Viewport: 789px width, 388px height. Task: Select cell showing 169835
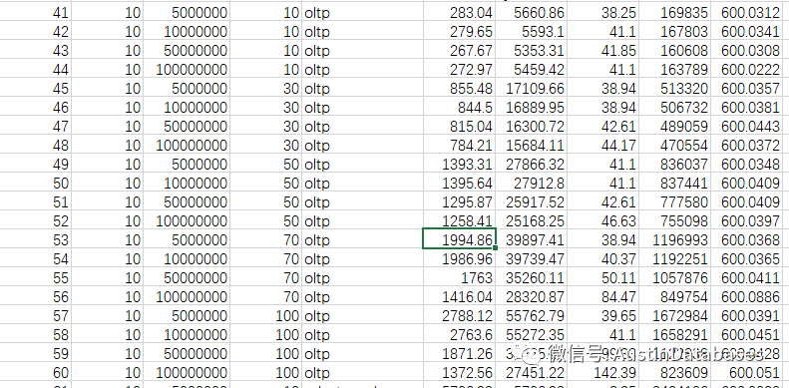pyautogui.click(x=674, y=12)
